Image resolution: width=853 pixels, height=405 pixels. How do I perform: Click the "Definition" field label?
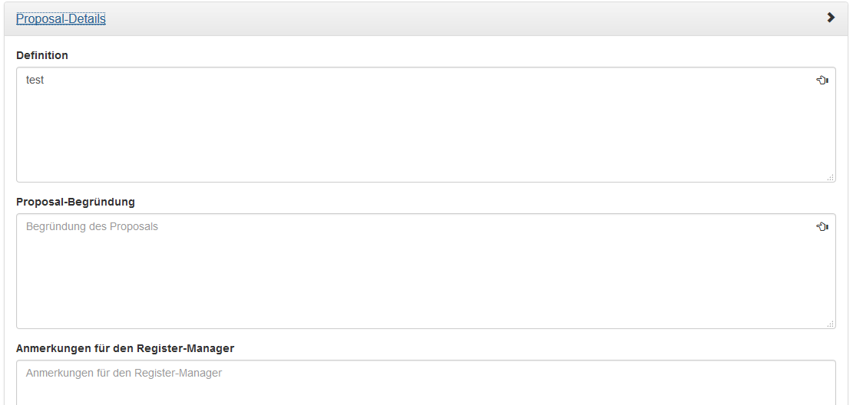42,55
